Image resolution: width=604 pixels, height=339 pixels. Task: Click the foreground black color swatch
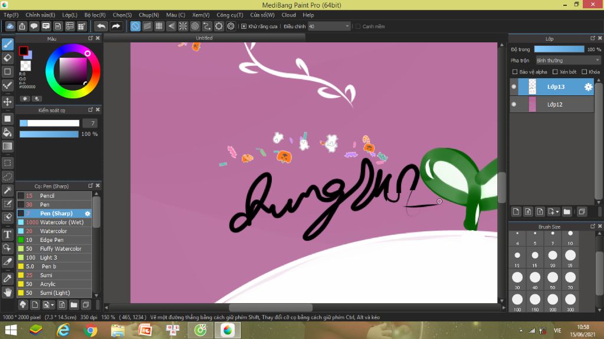(24, 51)
